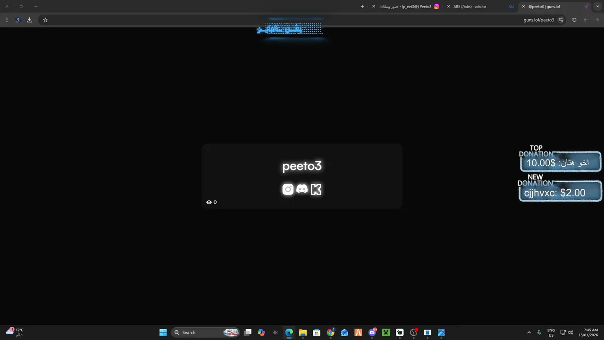This screenshot has height=340, width=604.
Task: Open the volume control in system tray
Action: [x=571, y=332]
